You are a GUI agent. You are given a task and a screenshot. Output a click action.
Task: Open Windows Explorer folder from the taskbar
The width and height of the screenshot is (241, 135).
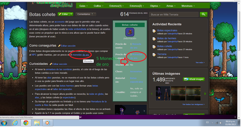pos(37,123)
